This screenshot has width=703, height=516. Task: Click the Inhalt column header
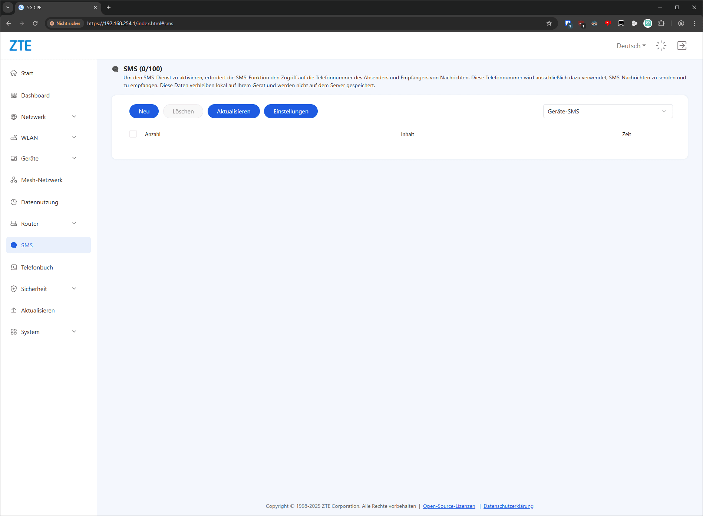coord(407,134)
